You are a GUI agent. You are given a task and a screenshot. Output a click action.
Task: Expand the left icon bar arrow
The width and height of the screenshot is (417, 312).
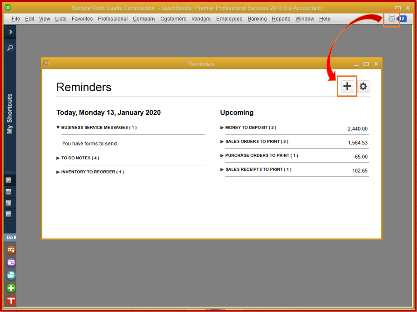pos(10,32)
